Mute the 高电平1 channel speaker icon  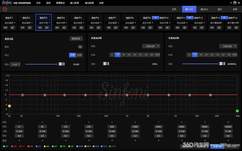[x=12, y=28]
